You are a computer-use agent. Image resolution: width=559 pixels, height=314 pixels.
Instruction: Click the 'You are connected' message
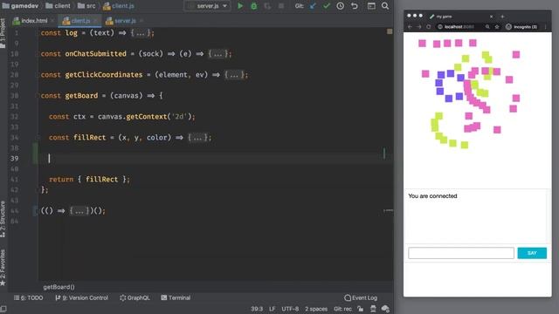432,196
